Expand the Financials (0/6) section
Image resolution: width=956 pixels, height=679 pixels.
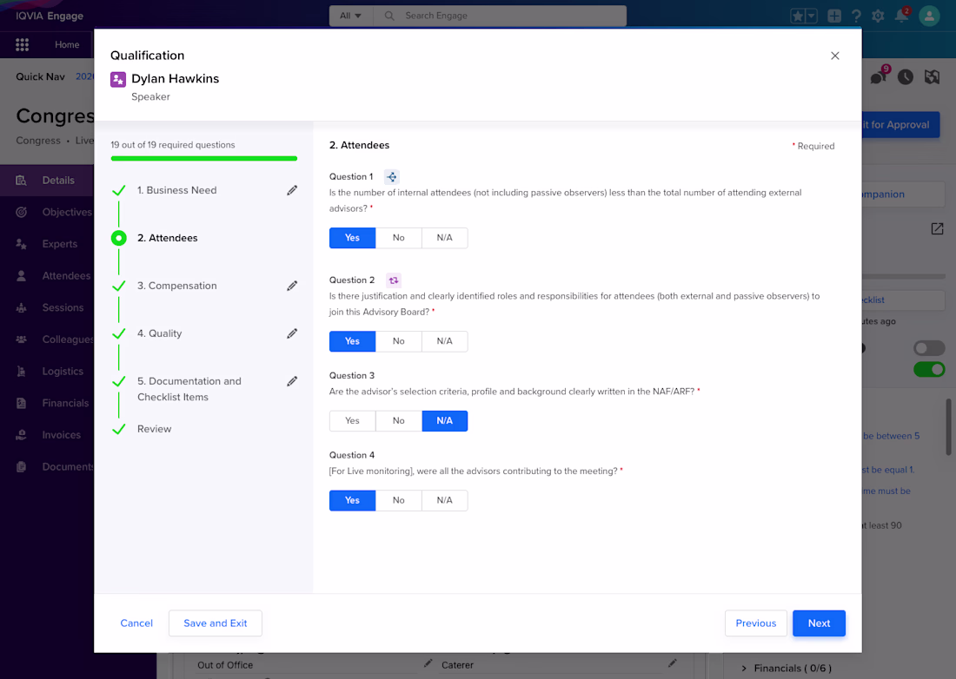tap(744, 668)
